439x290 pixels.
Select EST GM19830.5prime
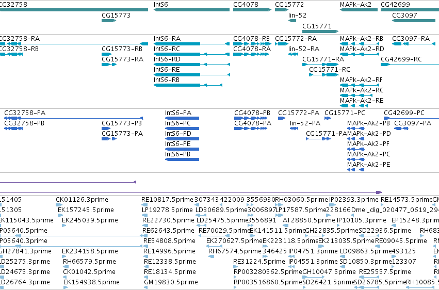point(147,287)
